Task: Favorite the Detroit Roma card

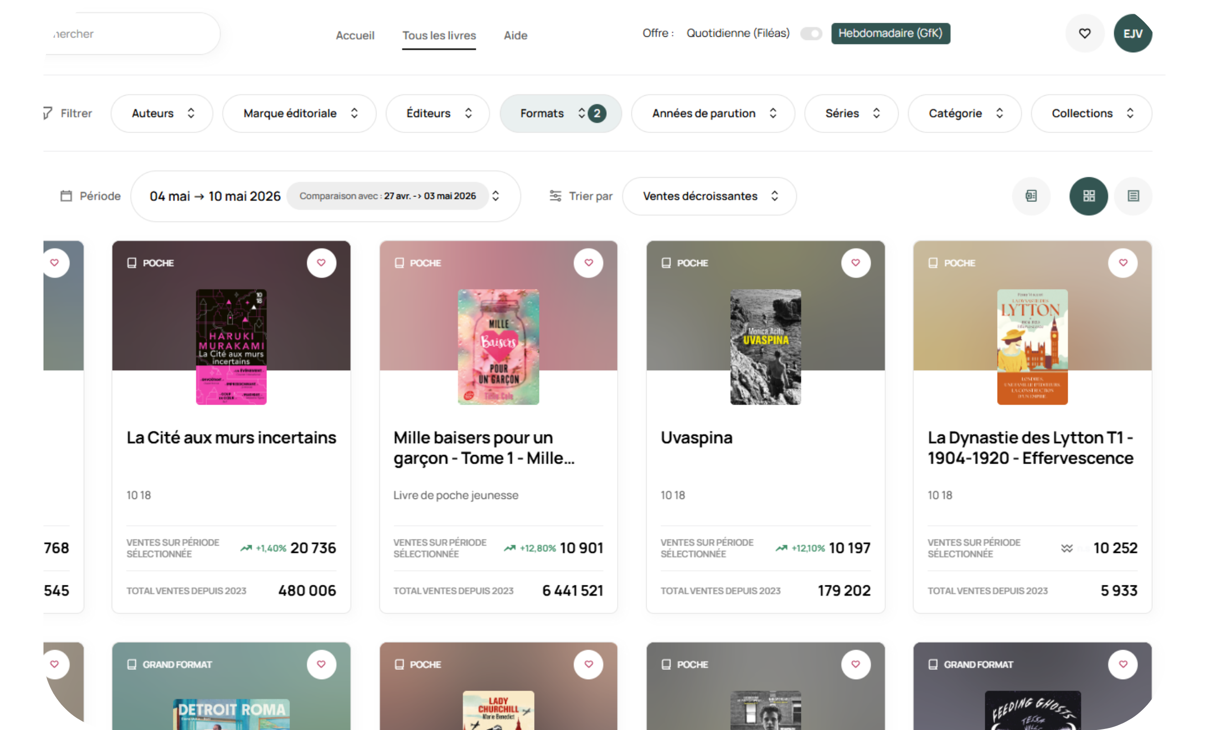Action: [321, 664]
